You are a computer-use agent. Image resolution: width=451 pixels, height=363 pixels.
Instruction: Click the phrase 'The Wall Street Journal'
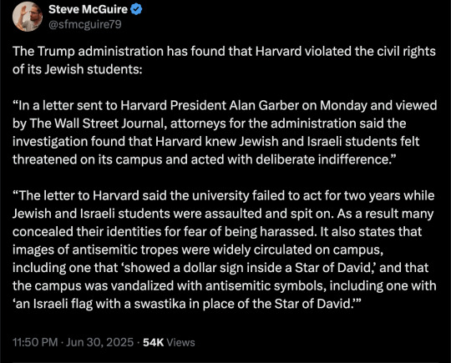[x=96, y=124]
